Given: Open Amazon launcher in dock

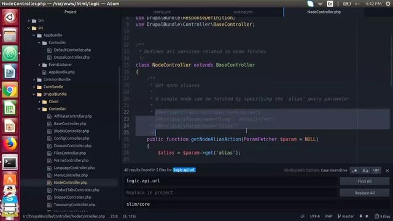Looking at the screenshot, I should click(10, 189).
